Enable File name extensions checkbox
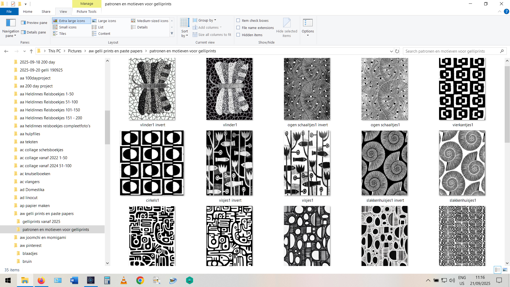The height and width of the screenshot is (287, 510). [x=238, y=28]
